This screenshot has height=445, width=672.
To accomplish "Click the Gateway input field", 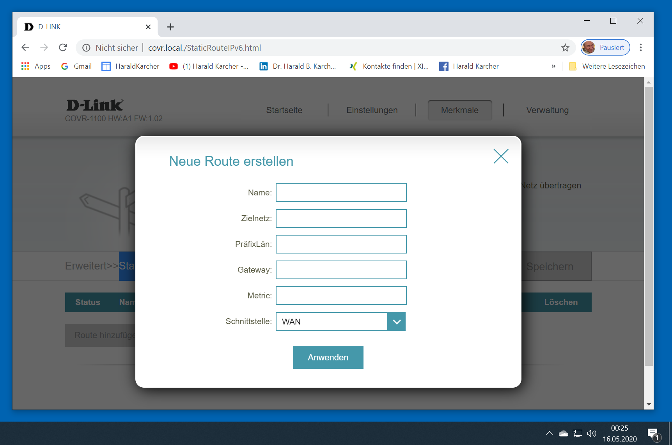I will (341, 270).
